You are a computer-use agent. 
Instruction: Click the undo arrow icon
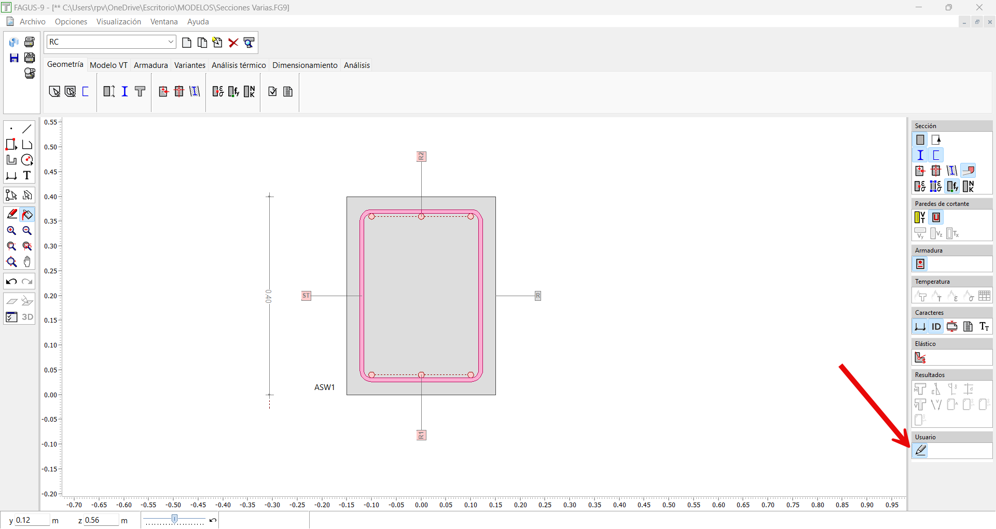pyautogui.click(x=11, y=282)
